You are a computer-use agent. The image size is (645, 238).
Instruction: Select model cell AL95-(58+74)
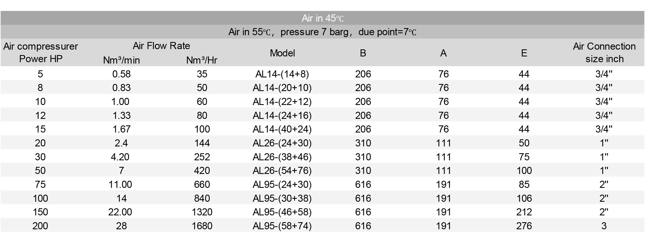pyautogui.click(x=282, y=226)
